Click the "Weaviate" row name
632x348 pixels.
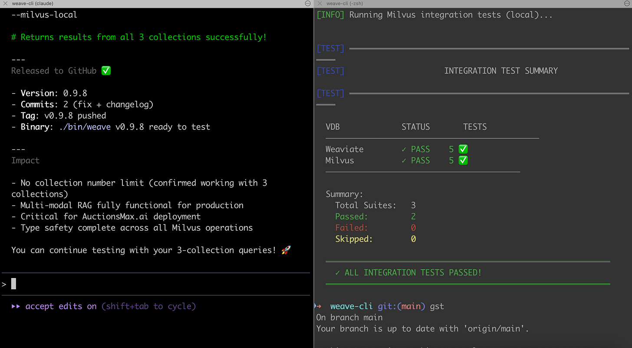345,149
